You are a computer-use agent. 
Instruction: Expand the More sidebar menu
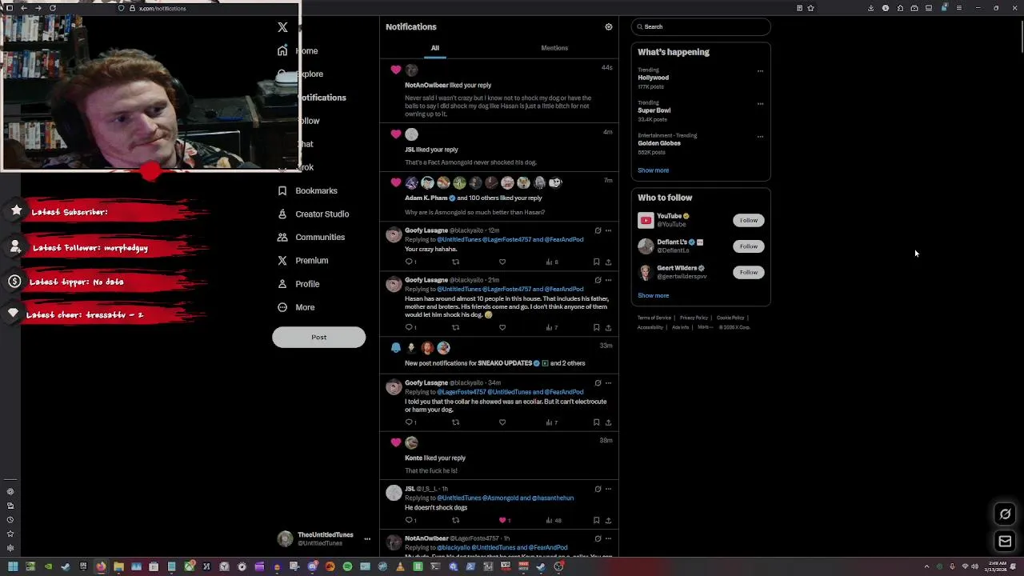pos(296,307)
